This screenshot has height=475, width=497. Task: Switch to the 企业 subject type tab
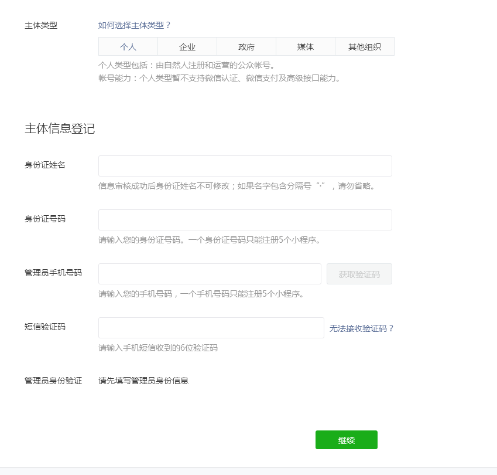(x=187, y=46)
